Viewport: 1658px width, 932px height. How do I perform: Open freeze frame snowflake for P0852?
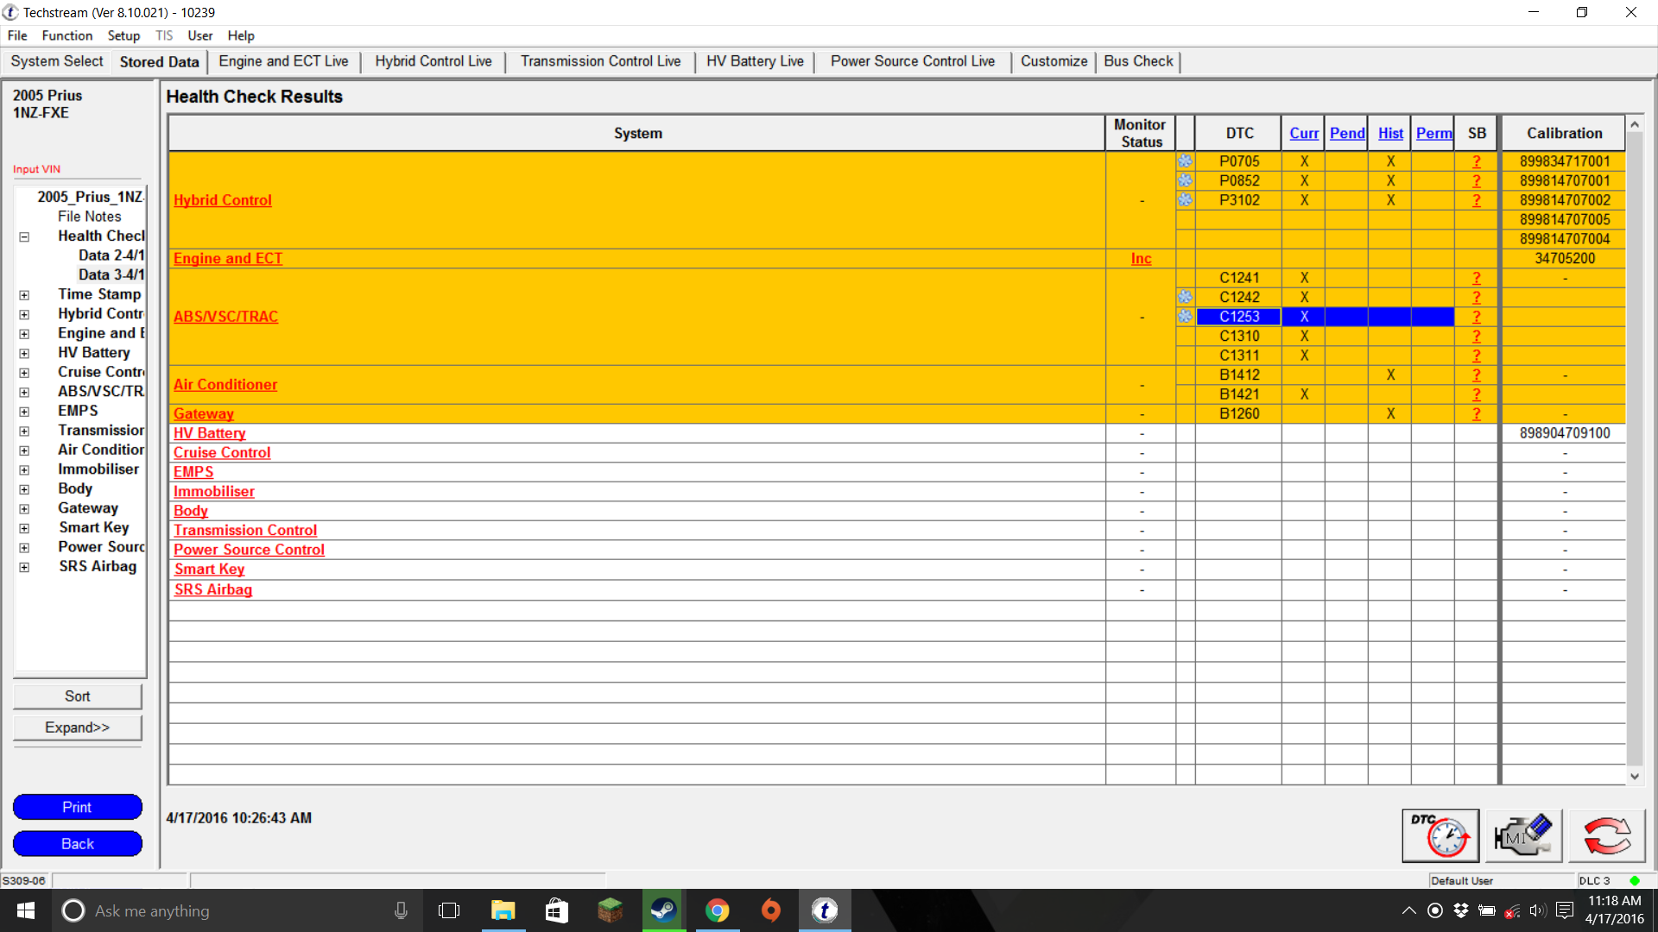pos(1185,180)
